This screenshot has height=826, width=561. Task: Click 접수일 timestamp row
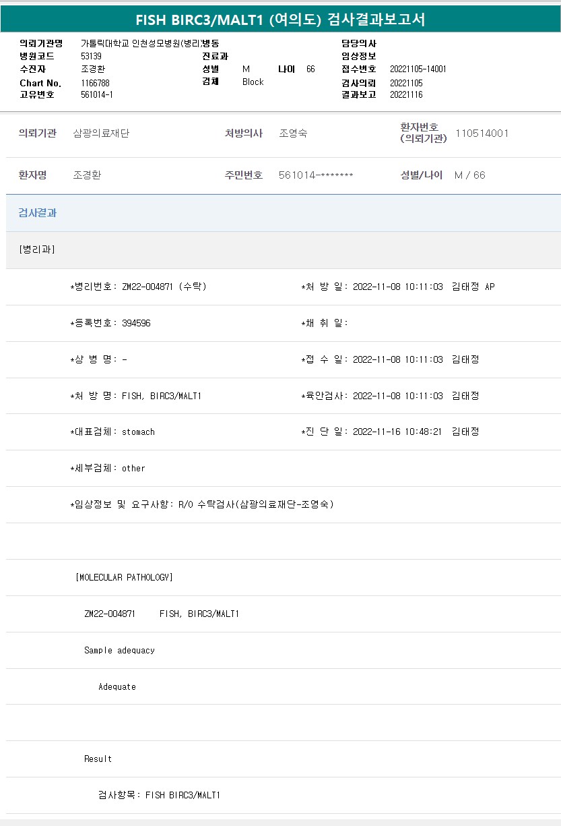[390, 359]
